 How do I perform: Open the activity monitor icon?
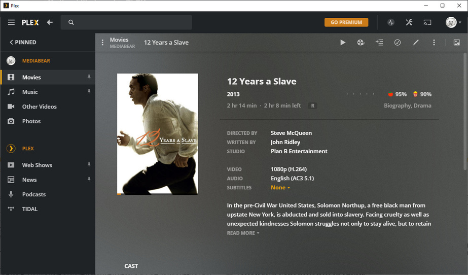tap(391, 22)
